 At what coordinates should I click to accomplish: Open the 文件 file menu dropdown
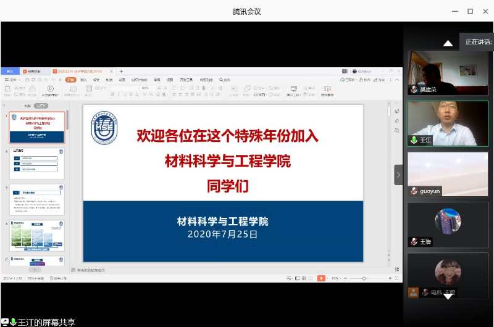(x=13, y=80)
